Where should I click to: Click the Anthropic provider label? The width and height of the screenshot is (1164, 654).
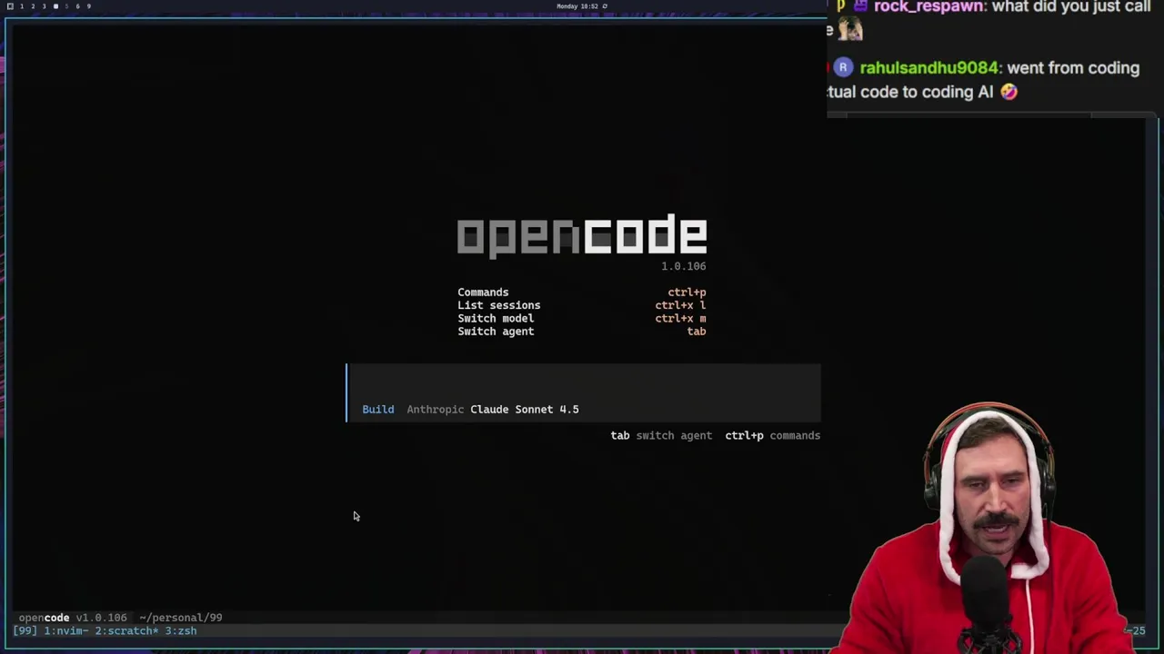click(x=435, y=410)
